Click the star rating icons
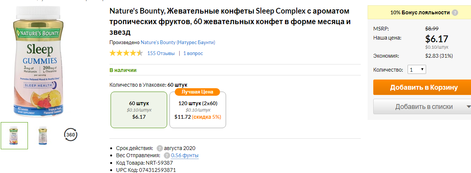This screenshot has height=173, width=471. (126, 53)
